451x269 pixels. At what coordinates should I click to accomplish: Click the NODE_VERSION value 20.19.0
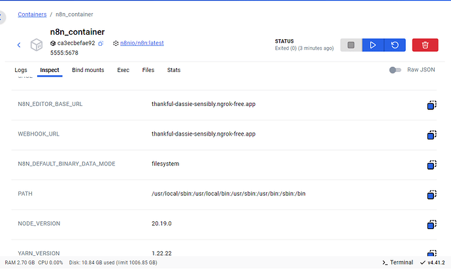[161, 223]
